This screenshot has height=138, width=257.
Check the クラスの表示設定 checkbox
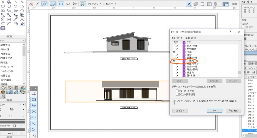pos(177,94)
